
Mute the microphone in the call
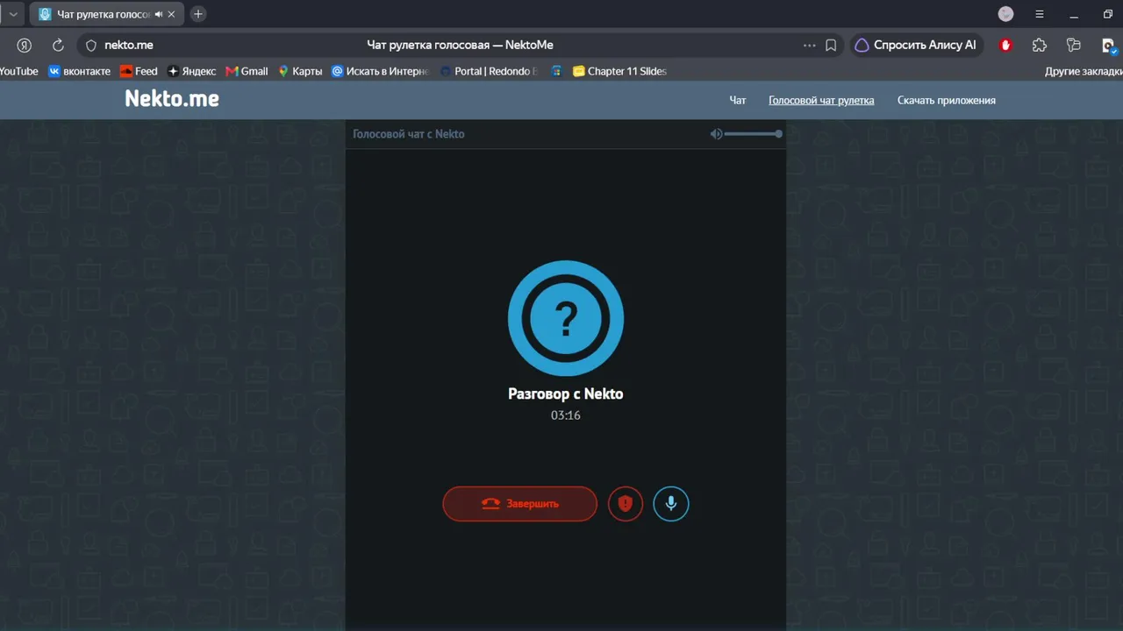tap(671, 504)
